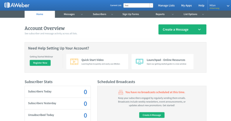231x121 pixels.
Task: Open the List Options tab
Action: 190,14
